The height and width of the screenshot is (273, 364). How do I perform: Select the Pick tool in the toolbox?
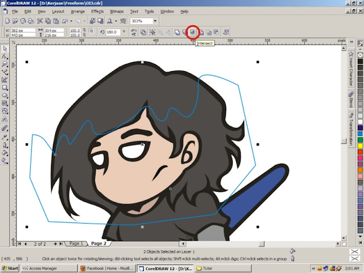pos(5,48)
